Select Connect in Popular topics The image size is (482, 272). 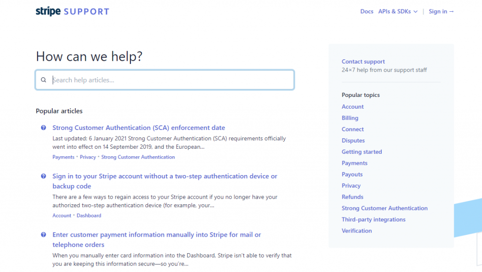(x=353, y=129)
